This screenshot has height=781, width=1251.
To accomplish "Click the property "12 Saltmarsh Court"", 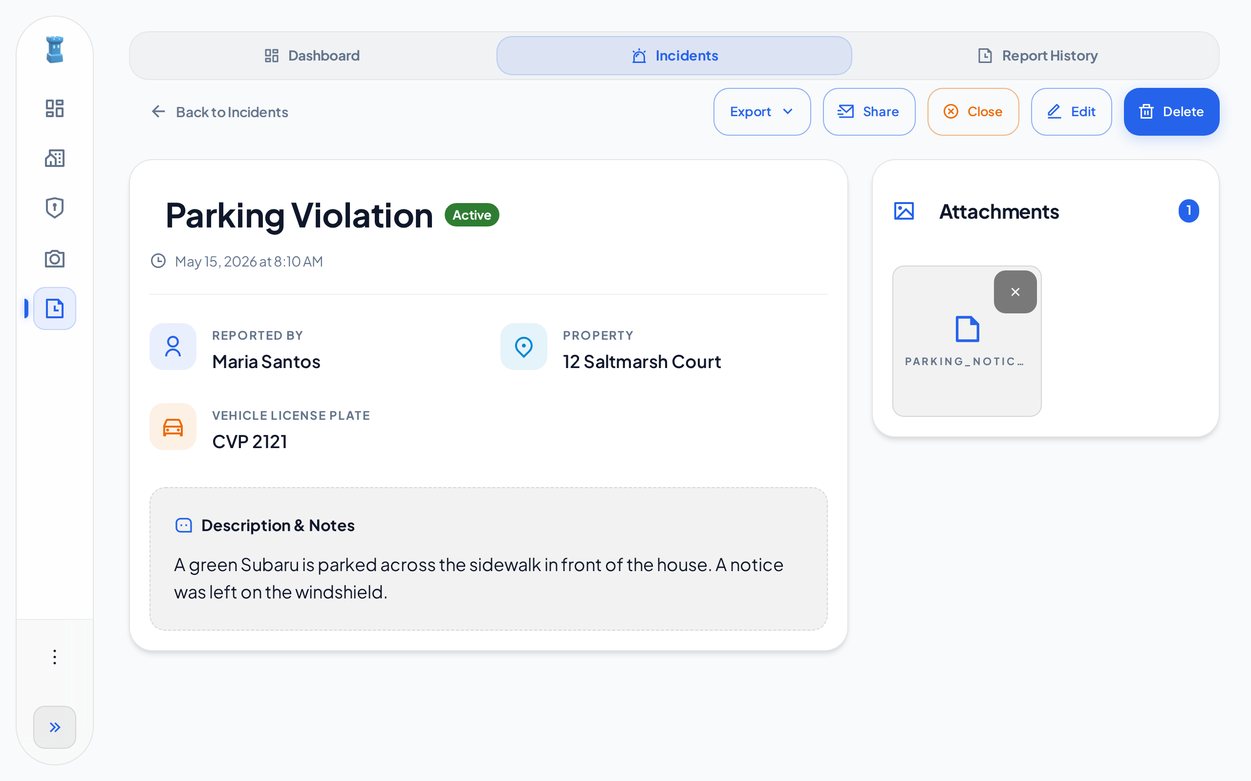I will pyautogui.click(x=642, y=362).
